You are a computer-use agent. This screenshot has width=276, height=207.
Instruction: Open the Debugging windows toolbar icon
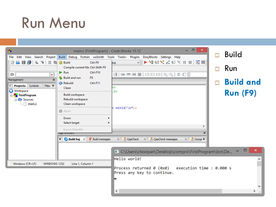click(x=198, y=62)
